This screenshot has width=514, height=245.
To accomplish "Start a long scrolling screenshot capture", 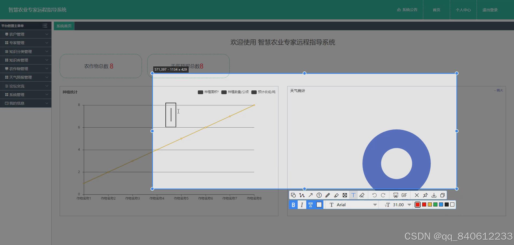I will [x=396, y=195].
